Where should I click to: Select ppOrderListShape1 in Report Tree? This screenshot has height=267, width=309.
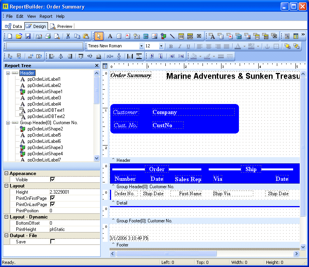click(x=45, y=92)
